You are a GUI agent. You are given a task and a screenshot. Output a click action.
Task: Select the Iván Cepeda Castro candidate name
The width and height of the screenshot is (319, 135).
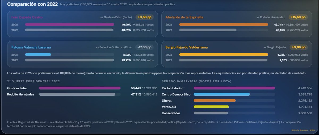[x=27, y=17]
